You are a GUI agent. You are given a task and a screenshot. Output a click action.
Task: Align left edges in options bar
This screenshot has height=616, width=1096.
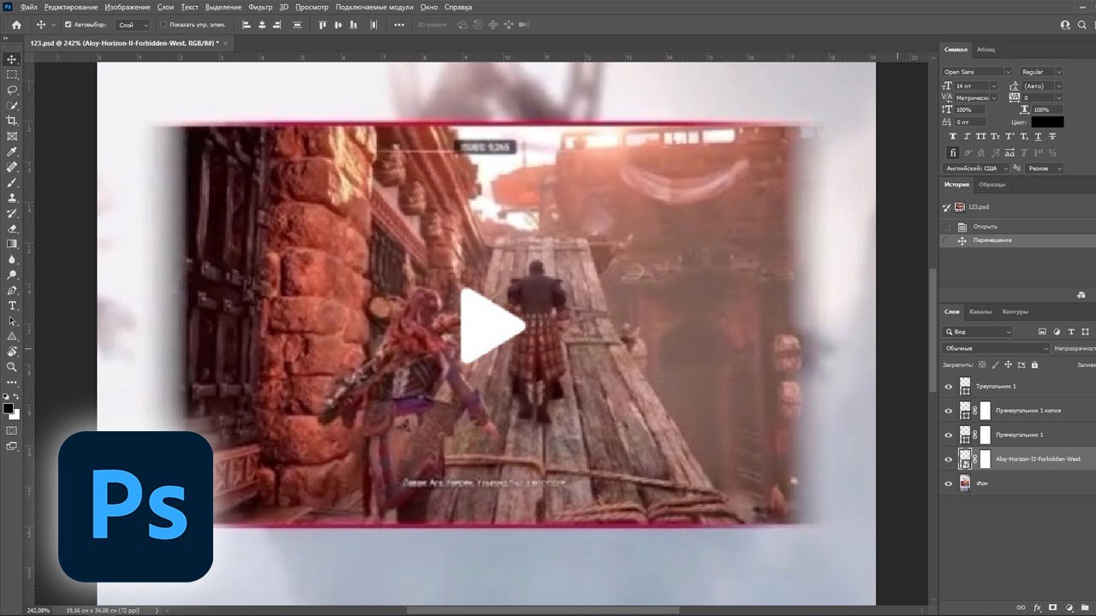click(247, 25)
